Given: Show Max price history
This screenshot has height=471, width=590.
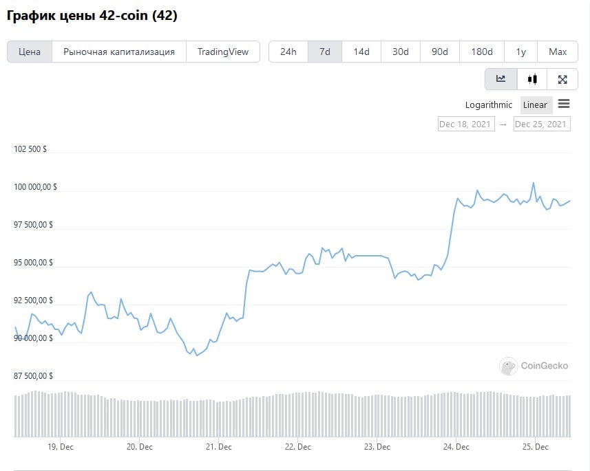Looking at the screenshot, I should point(558,52).
